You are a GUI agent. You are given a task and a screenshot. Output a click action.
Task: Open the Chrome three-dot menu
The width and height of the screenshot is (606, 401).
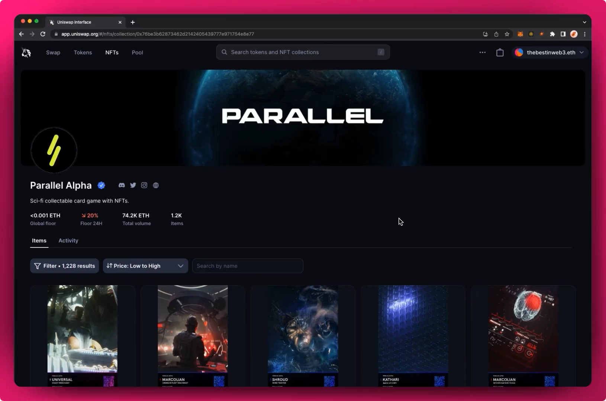click(585, 34)
